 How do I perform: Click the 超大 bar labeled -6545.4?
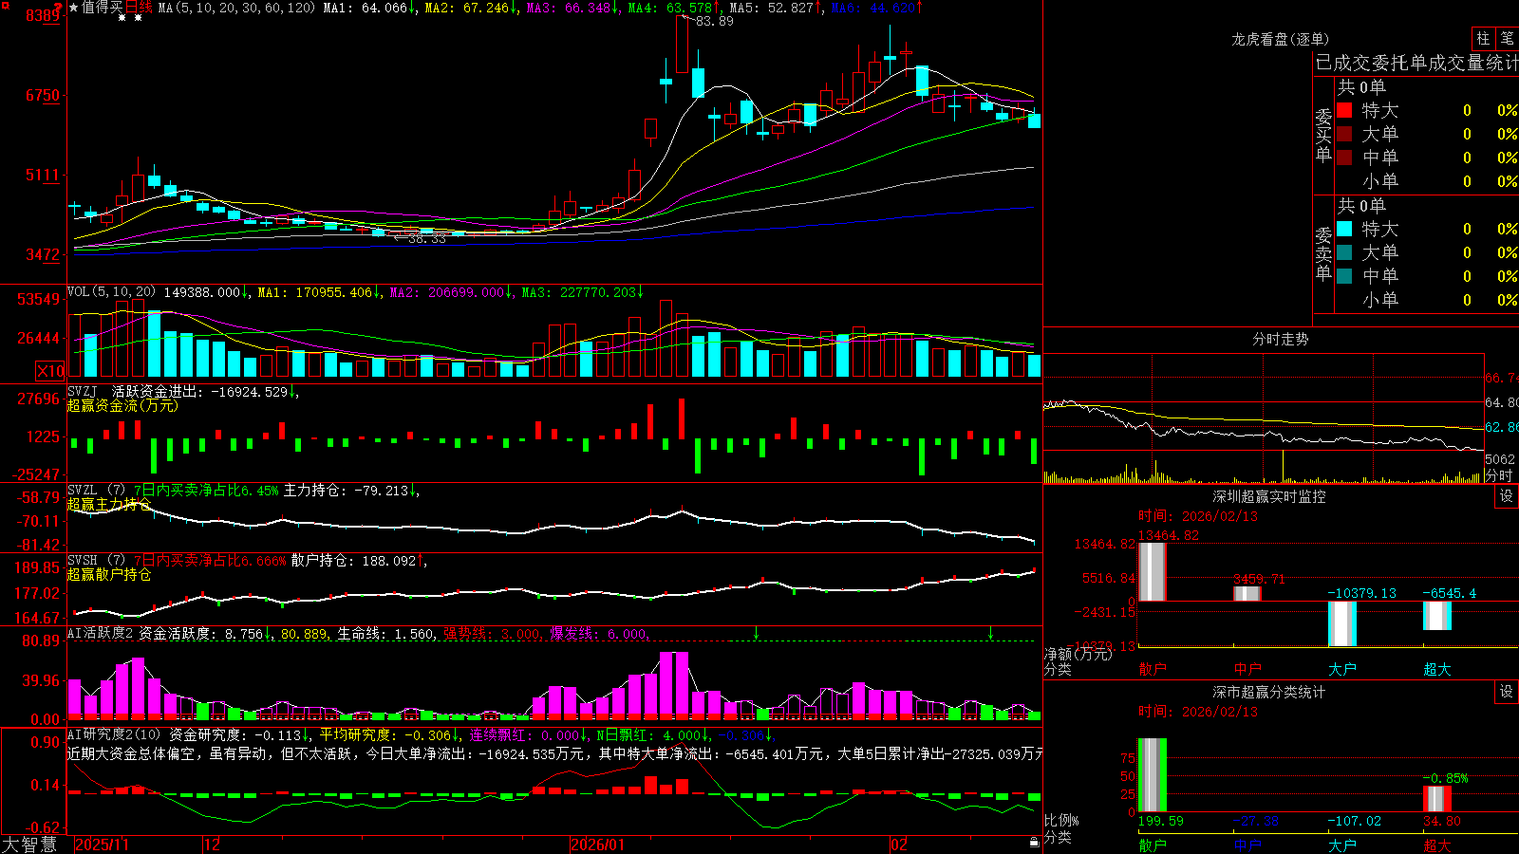click(1437, 616)
